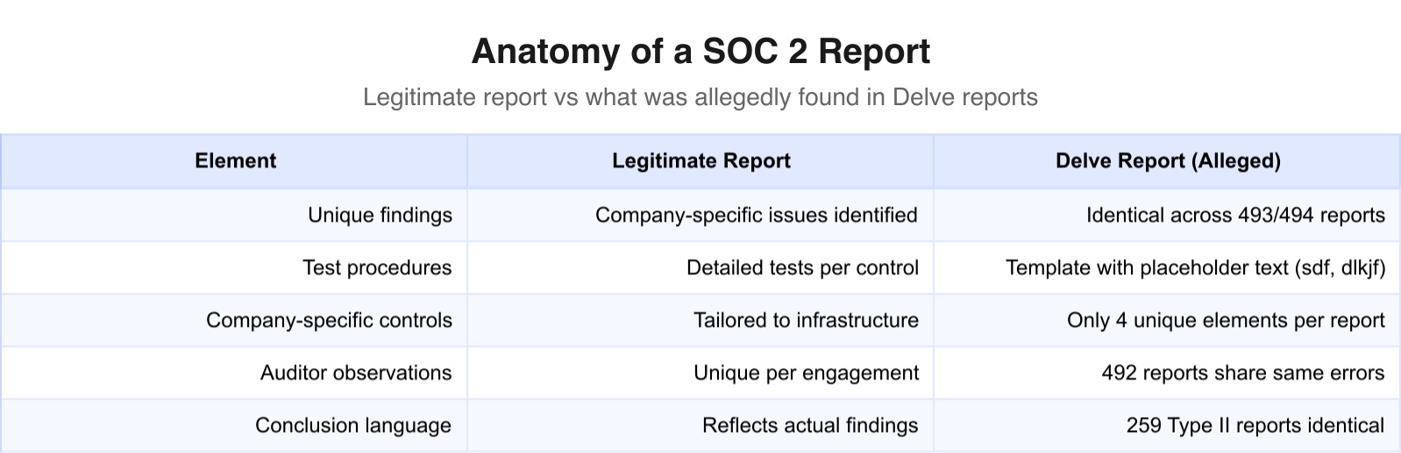This screenshot has height=453, width=1401.
Task: Select the "Test procedures" cell
Action: [x=377, y=268]
